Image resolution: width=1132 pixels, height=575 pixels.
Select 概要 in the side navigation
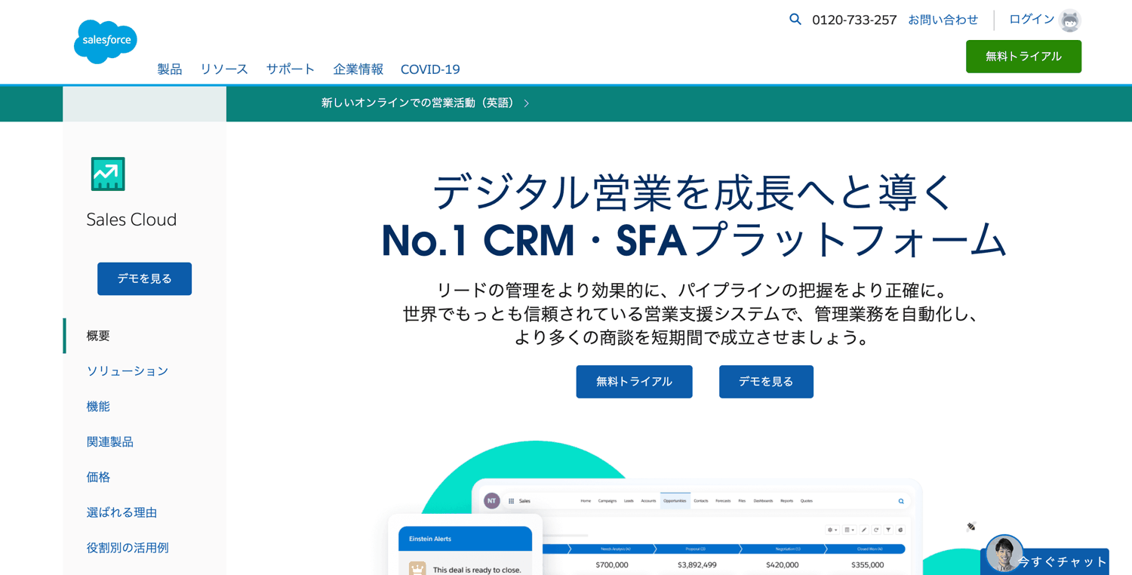[98, 336]
